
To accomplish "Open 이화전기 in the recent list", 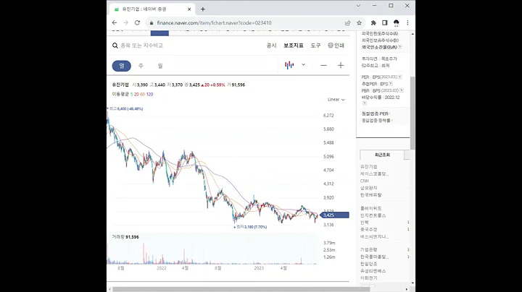I will [368, 278].
